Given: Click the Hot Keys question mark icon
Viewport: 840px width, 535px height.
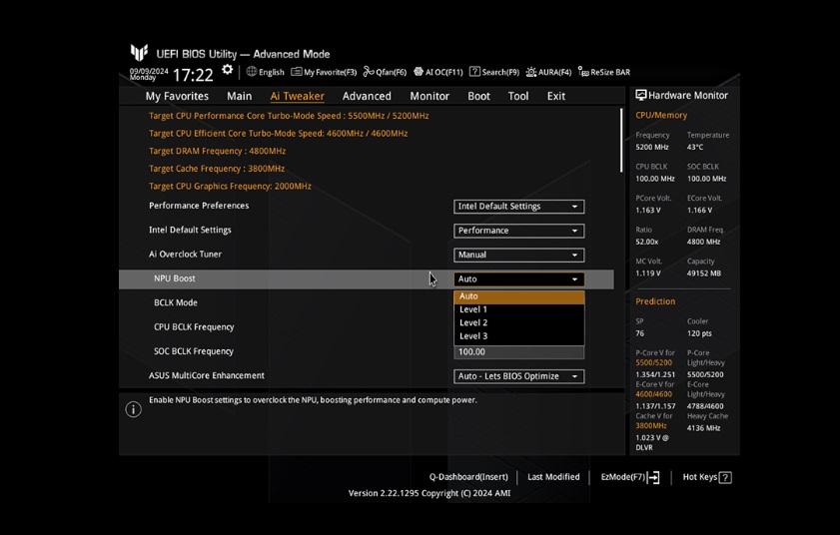Looking at the screenshot, I should point(725,477).
